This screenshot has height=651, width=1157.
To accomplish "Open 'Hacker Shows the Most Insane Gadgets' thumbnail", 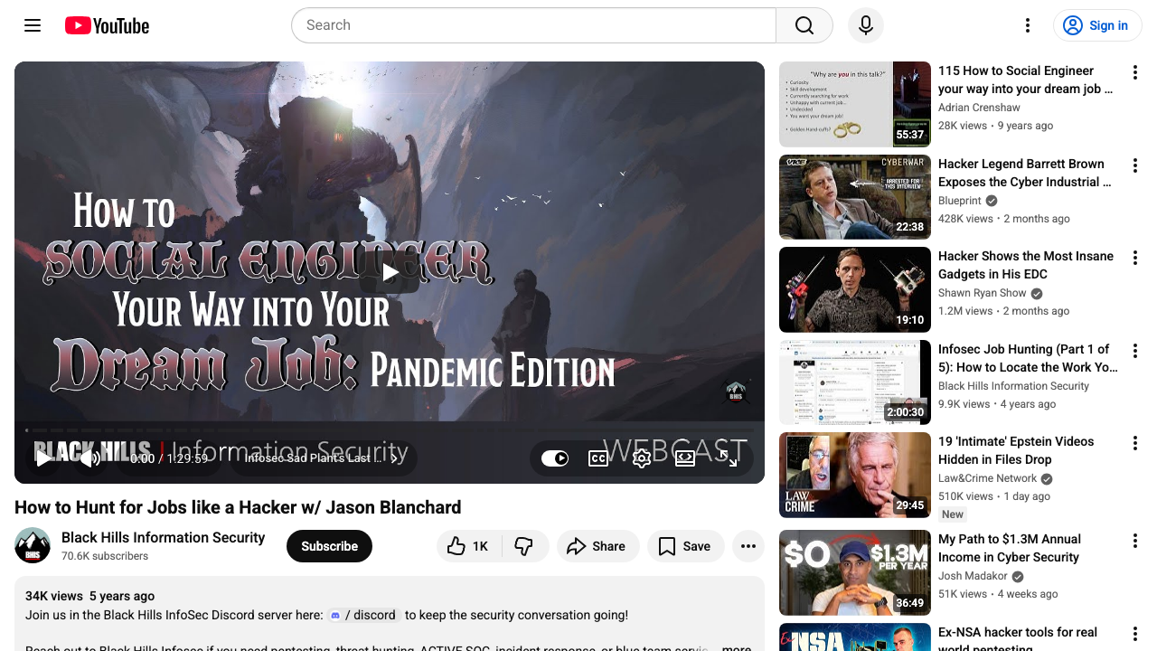I will tap(855, 289).
